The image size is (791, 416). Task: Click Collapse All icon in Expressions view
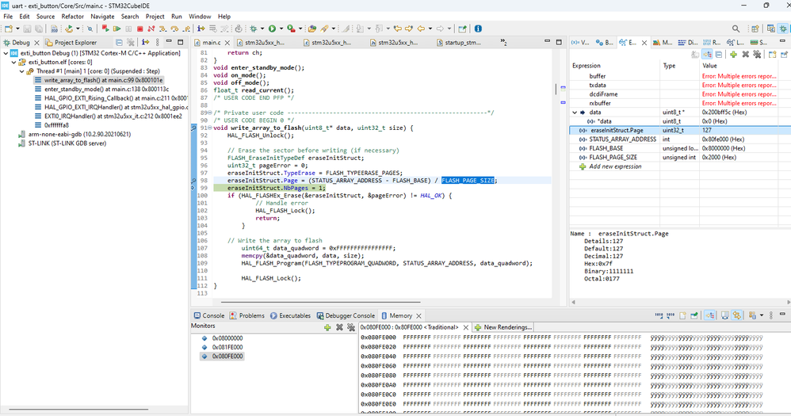[719, 55]
